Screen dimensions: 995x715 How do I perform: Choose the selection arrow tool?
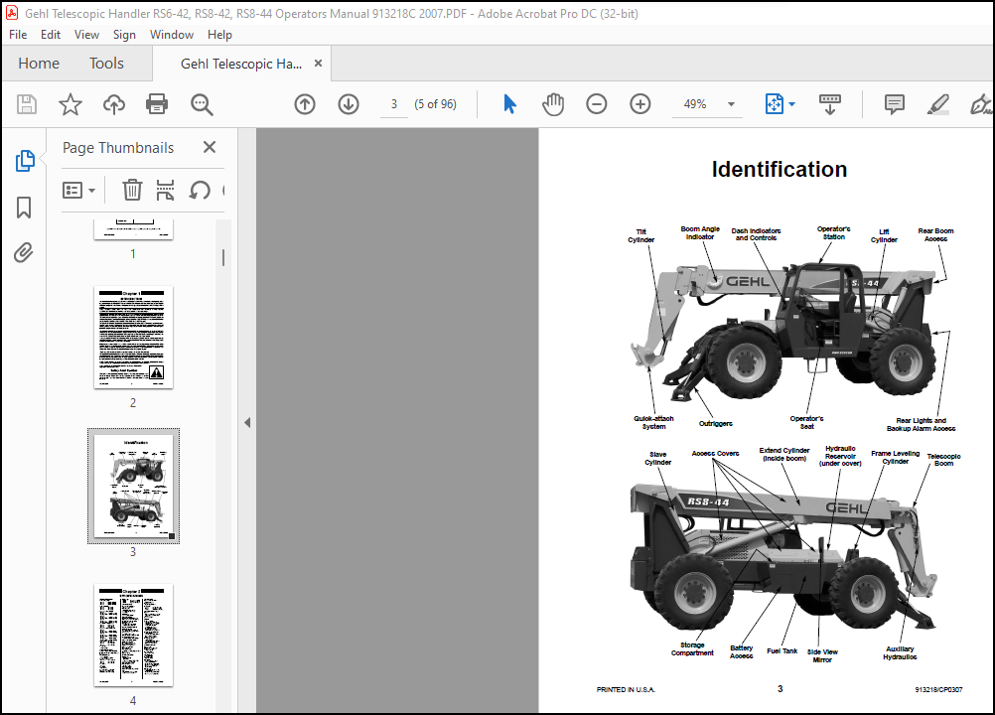[x=509, y=104]
